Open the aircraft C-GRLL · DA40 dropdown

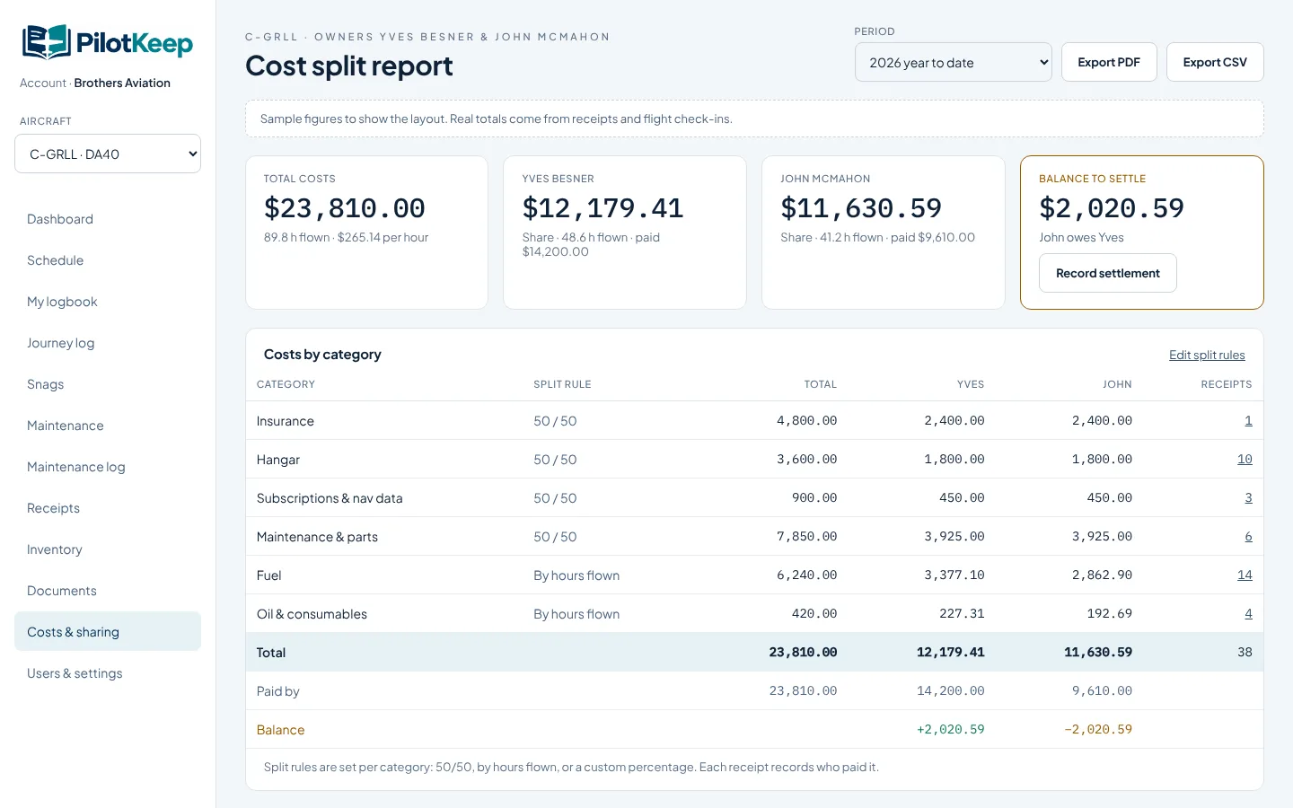pos(108,154)
